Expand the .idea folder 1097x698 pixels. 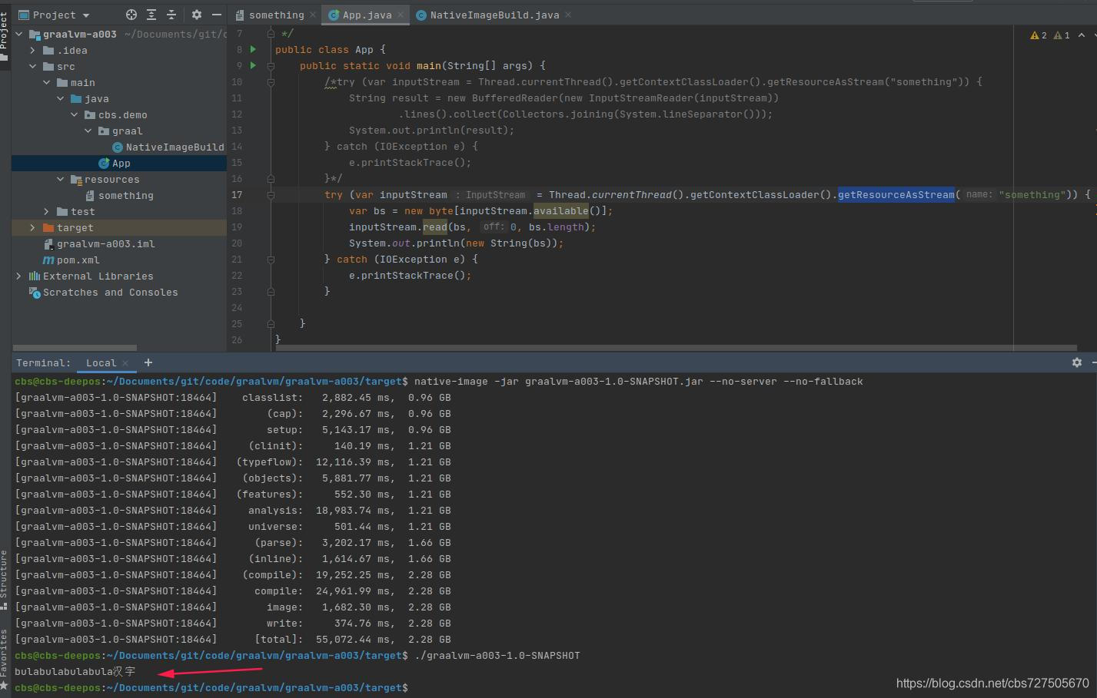click(32, 50)
